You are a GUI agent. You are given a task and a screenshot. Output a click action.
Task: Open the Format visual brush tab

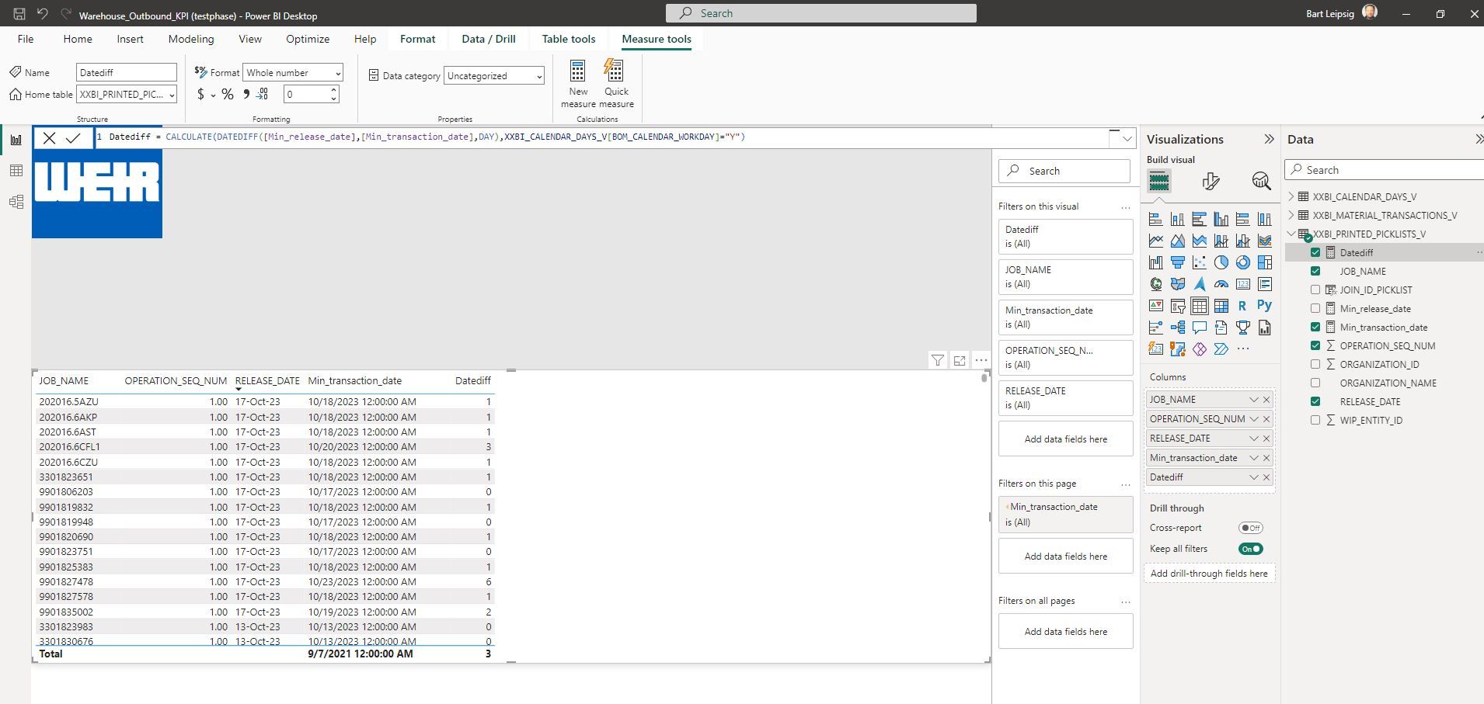click(1211, 182)
